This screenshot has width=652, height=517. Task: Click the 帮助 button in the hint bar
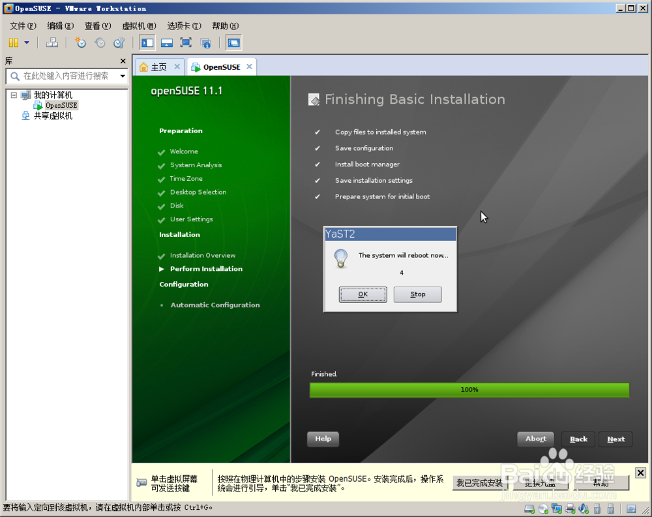coord(601,483)
